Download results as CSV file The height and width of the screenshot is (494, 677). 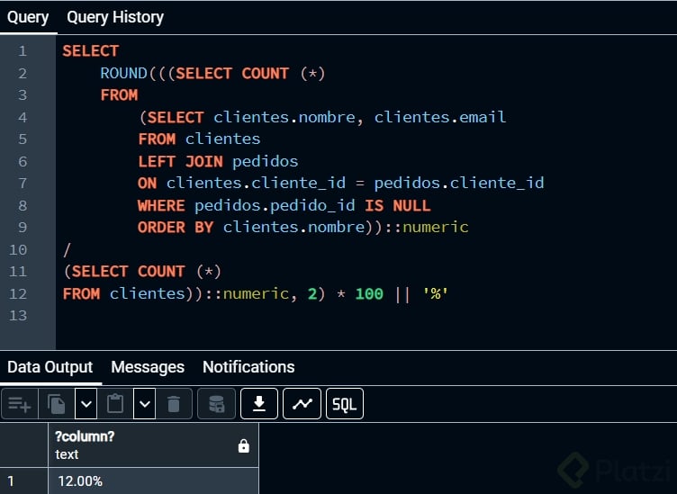click(259, 404)
